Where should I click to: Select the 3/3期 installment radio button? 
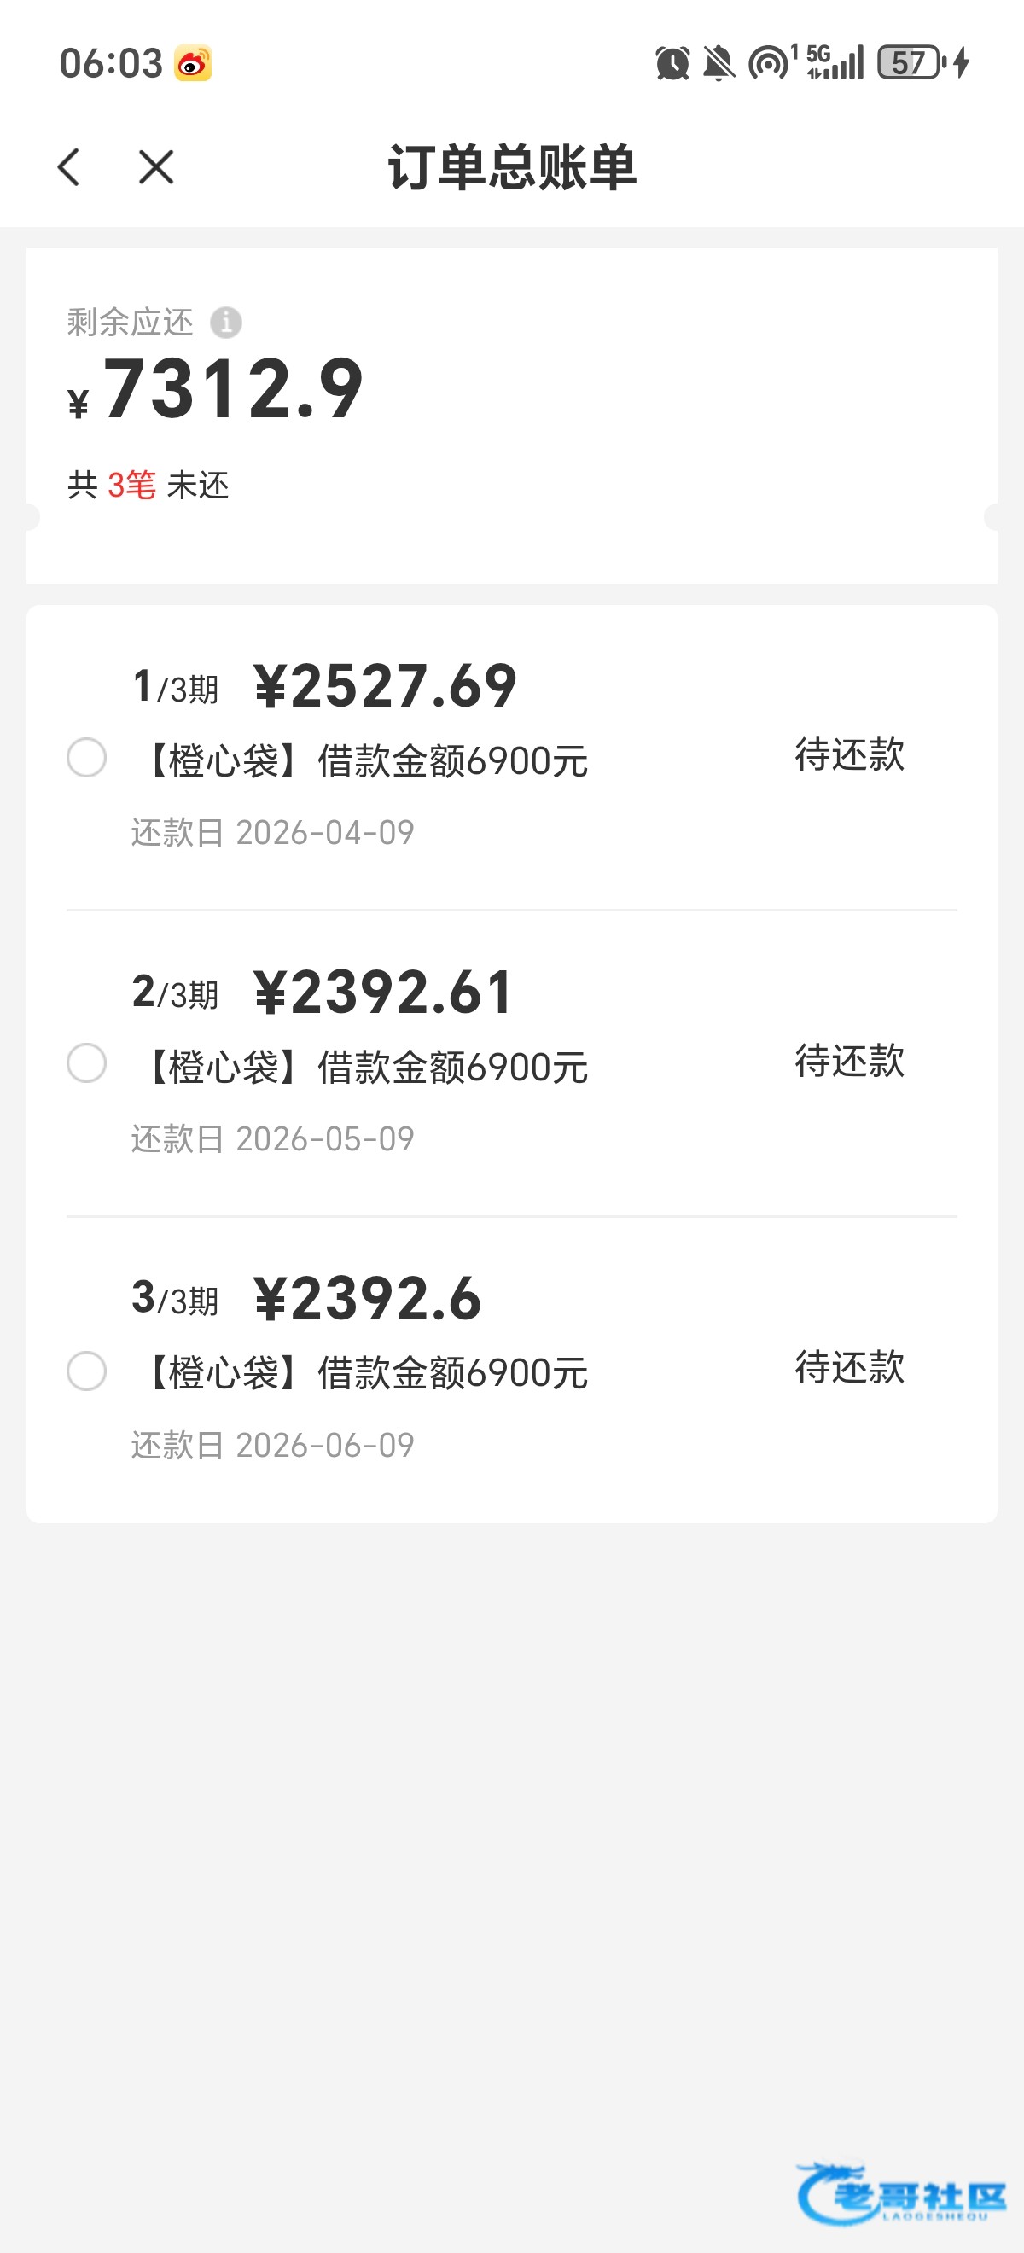coord(86,1371)
